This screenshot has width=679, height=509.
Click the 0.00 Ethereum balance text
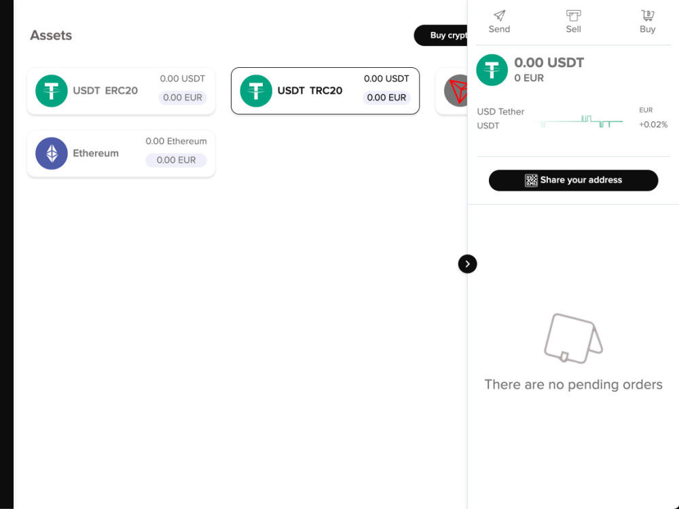pos(176,141)
